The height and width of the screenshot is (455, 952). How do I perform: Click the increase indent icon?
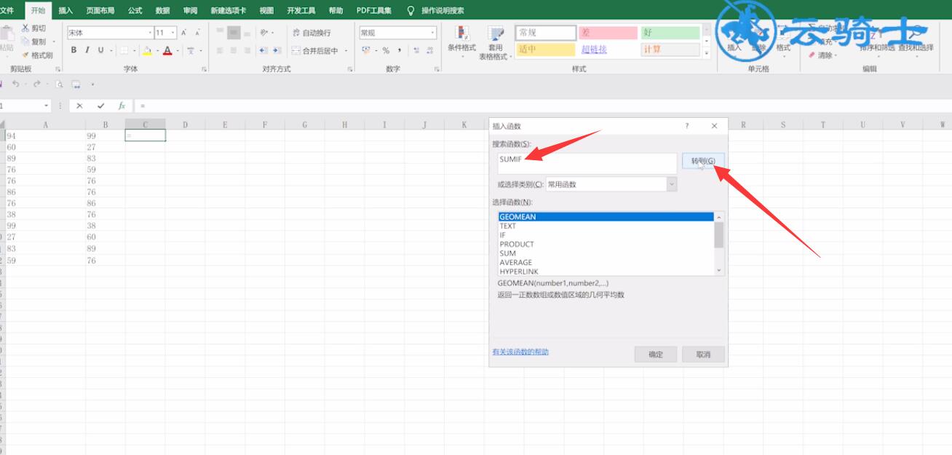(x=277, y=50)
